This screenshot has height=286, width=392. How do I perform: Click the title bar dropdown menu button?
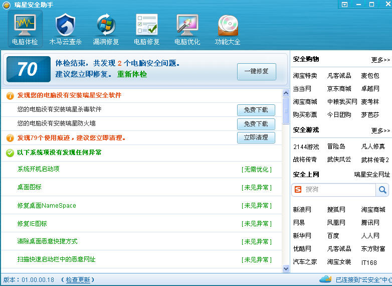(x=345, y=4)
